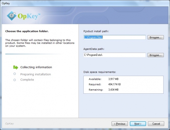Click the OpKey wordmark in the banner

pyautogui.click(x=29, y=16)
